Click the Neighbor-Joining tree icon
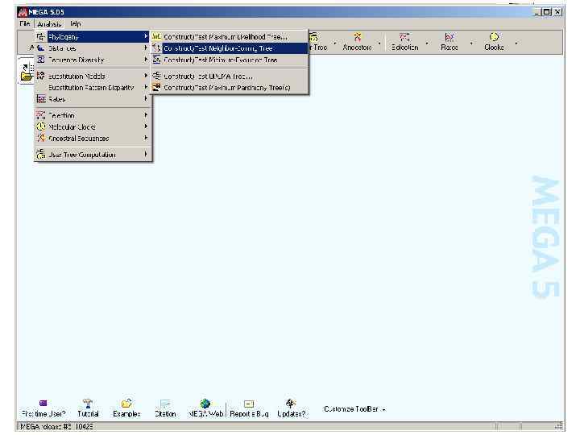The image size is (580, 435). [157, 48]
